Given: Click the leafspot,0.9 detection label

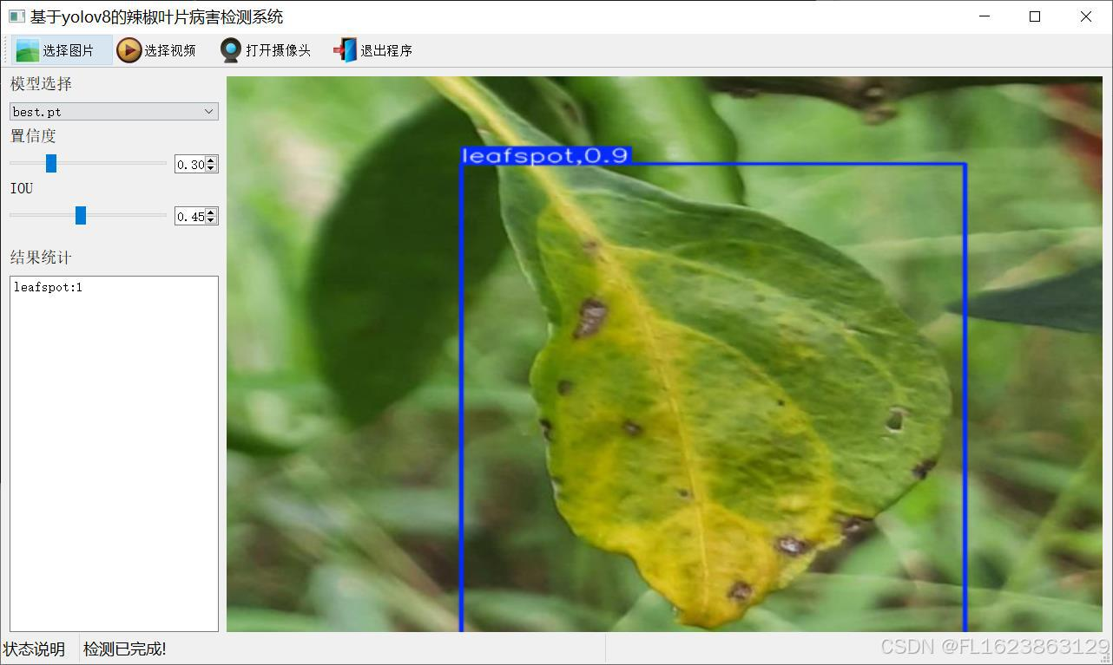Looking at the screenshot, I should point(544,155).
